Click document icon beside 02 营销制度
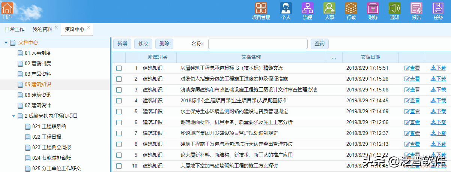The height and width of the screenshot is (172, 451). pyautogui.click(x=20, y=64)
